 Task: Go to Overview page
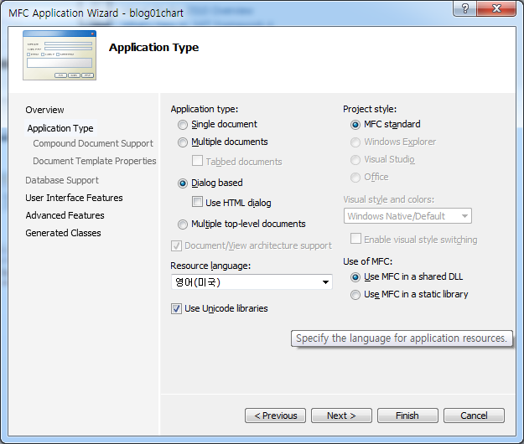44,110
